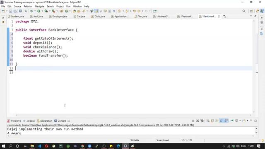
Task: Click the Save All toolbar icon
Action: tap(15, 11)
